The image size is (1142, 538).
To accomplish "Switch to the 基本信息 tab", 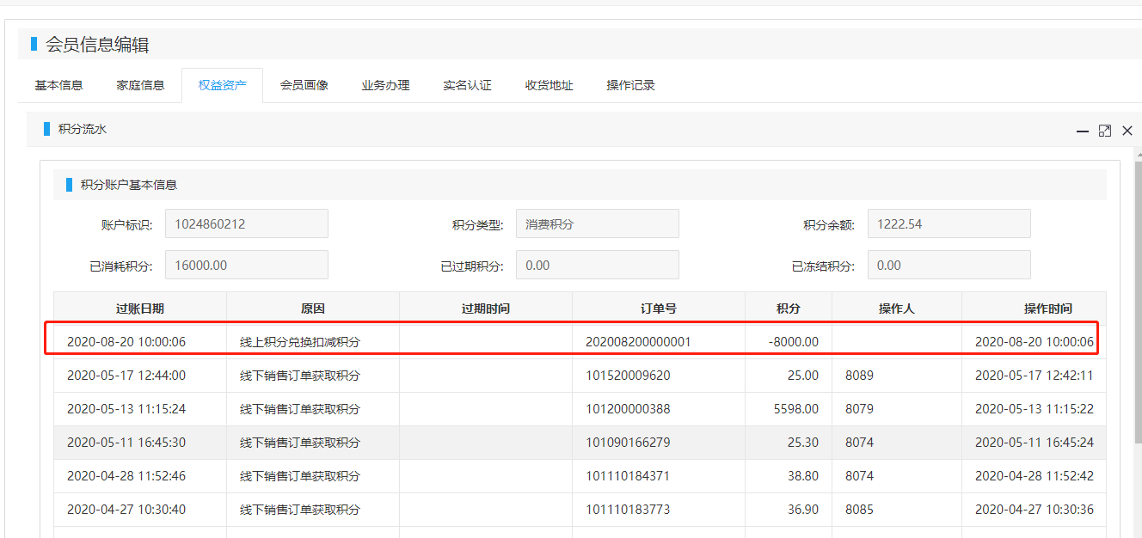I will [x=58, y=85].
